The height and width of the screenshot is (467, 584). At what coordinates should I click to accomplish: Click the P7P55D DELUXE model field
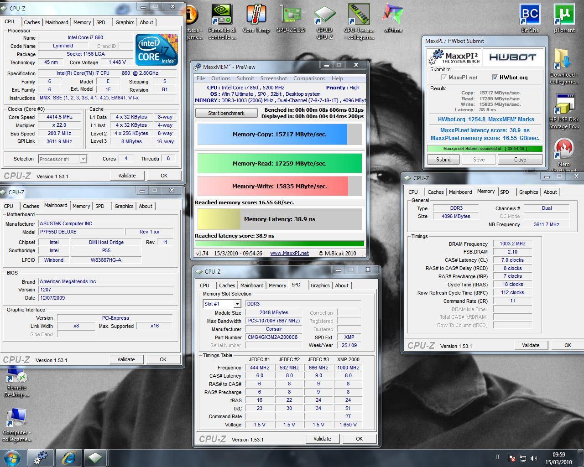point(81,232)
